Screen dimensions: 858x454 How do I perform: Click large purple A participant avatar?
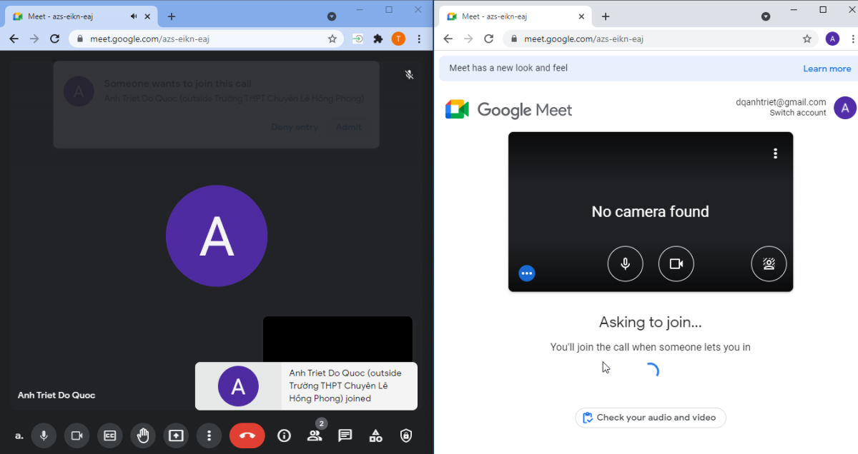click(217, 236)
